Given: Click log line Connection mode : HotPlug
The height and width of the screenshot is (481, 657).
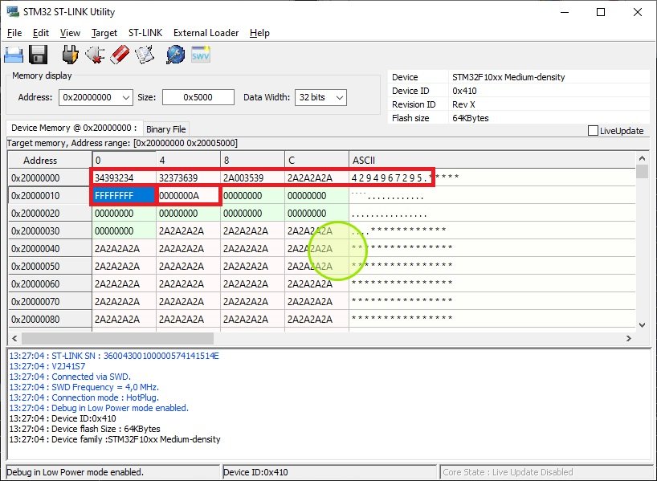Looking at the screenshot, I should coord(84,397).
